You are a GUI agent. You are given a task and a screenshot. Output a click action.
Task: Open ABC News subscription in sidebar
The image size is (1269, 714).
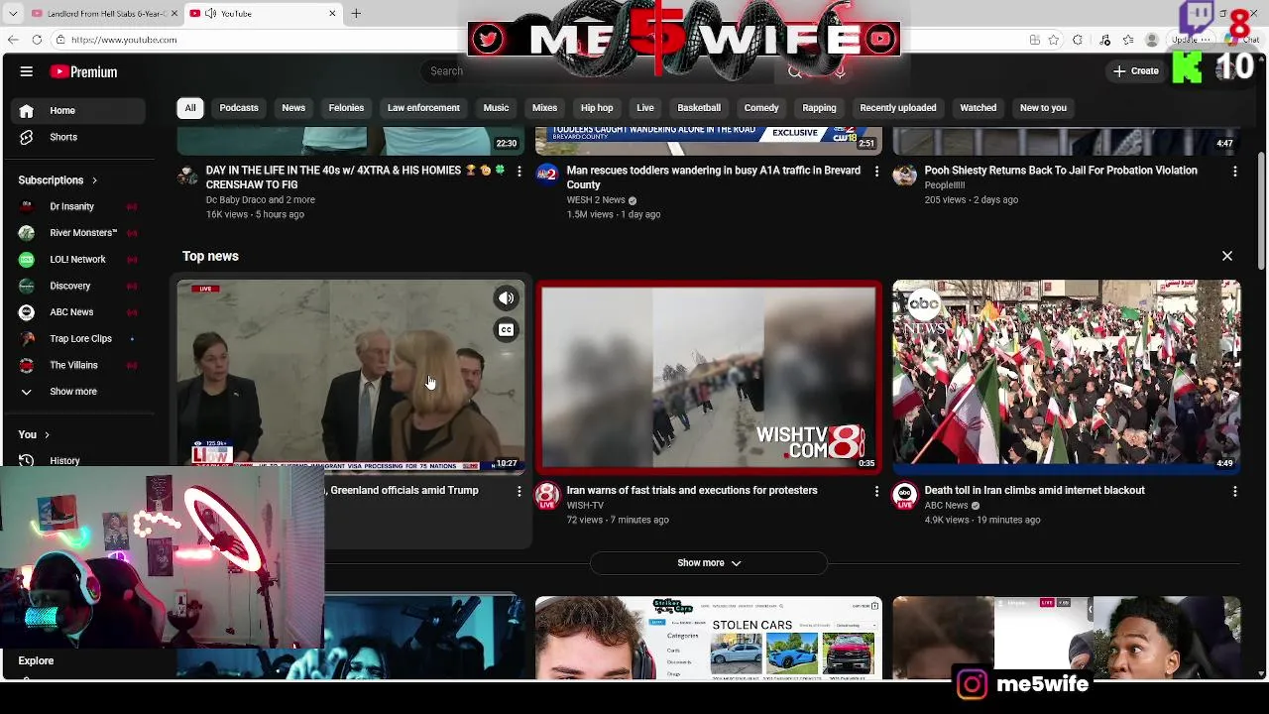78,311
